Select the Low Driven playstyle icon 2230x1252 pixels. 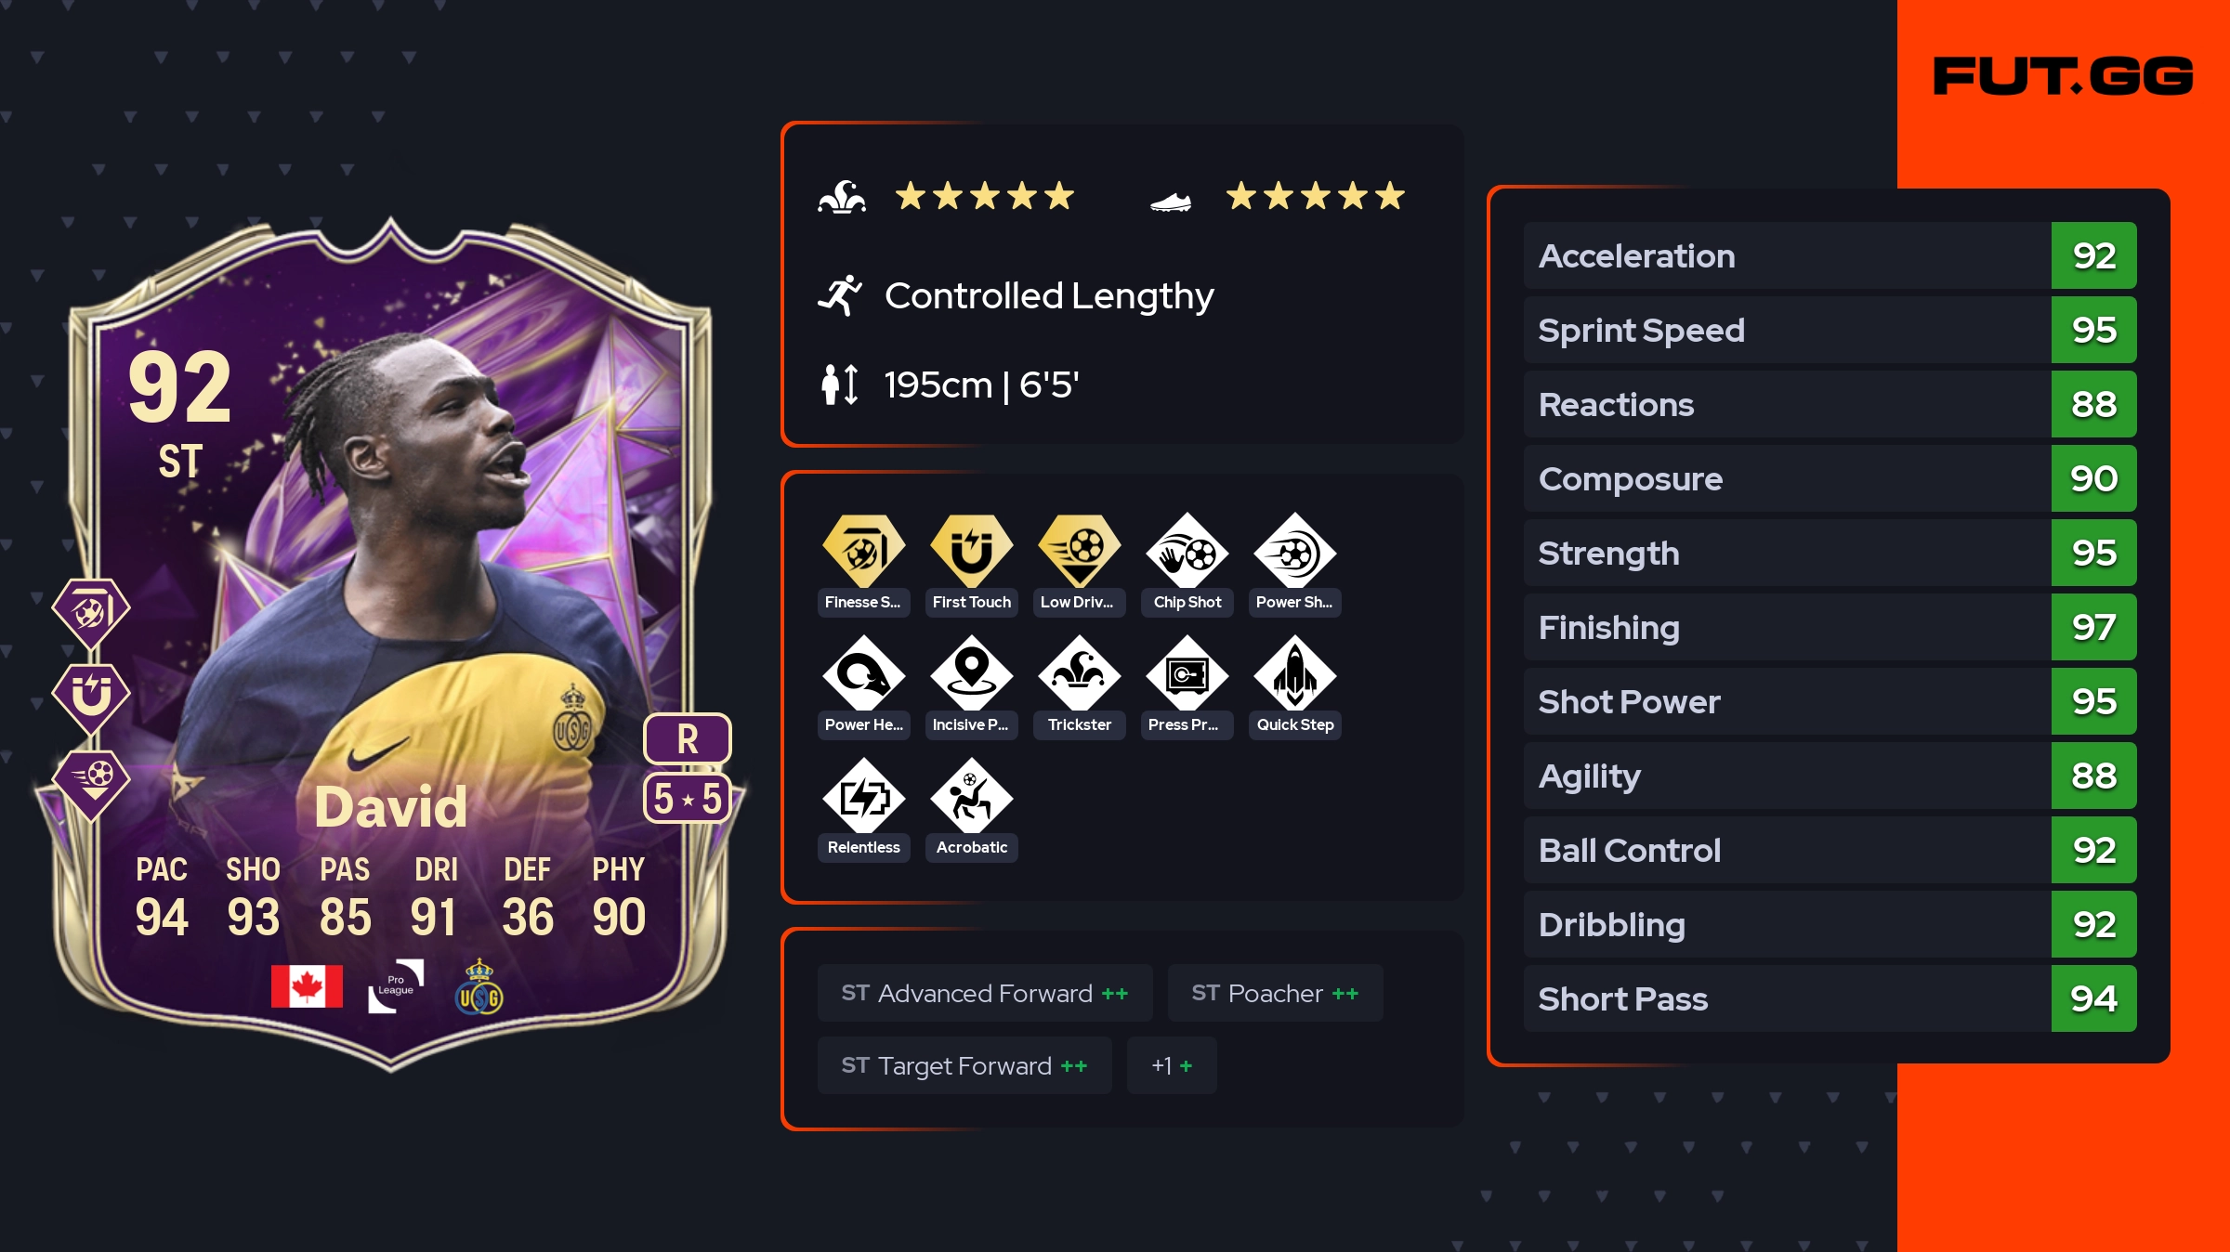click(x=1079, y=551)
